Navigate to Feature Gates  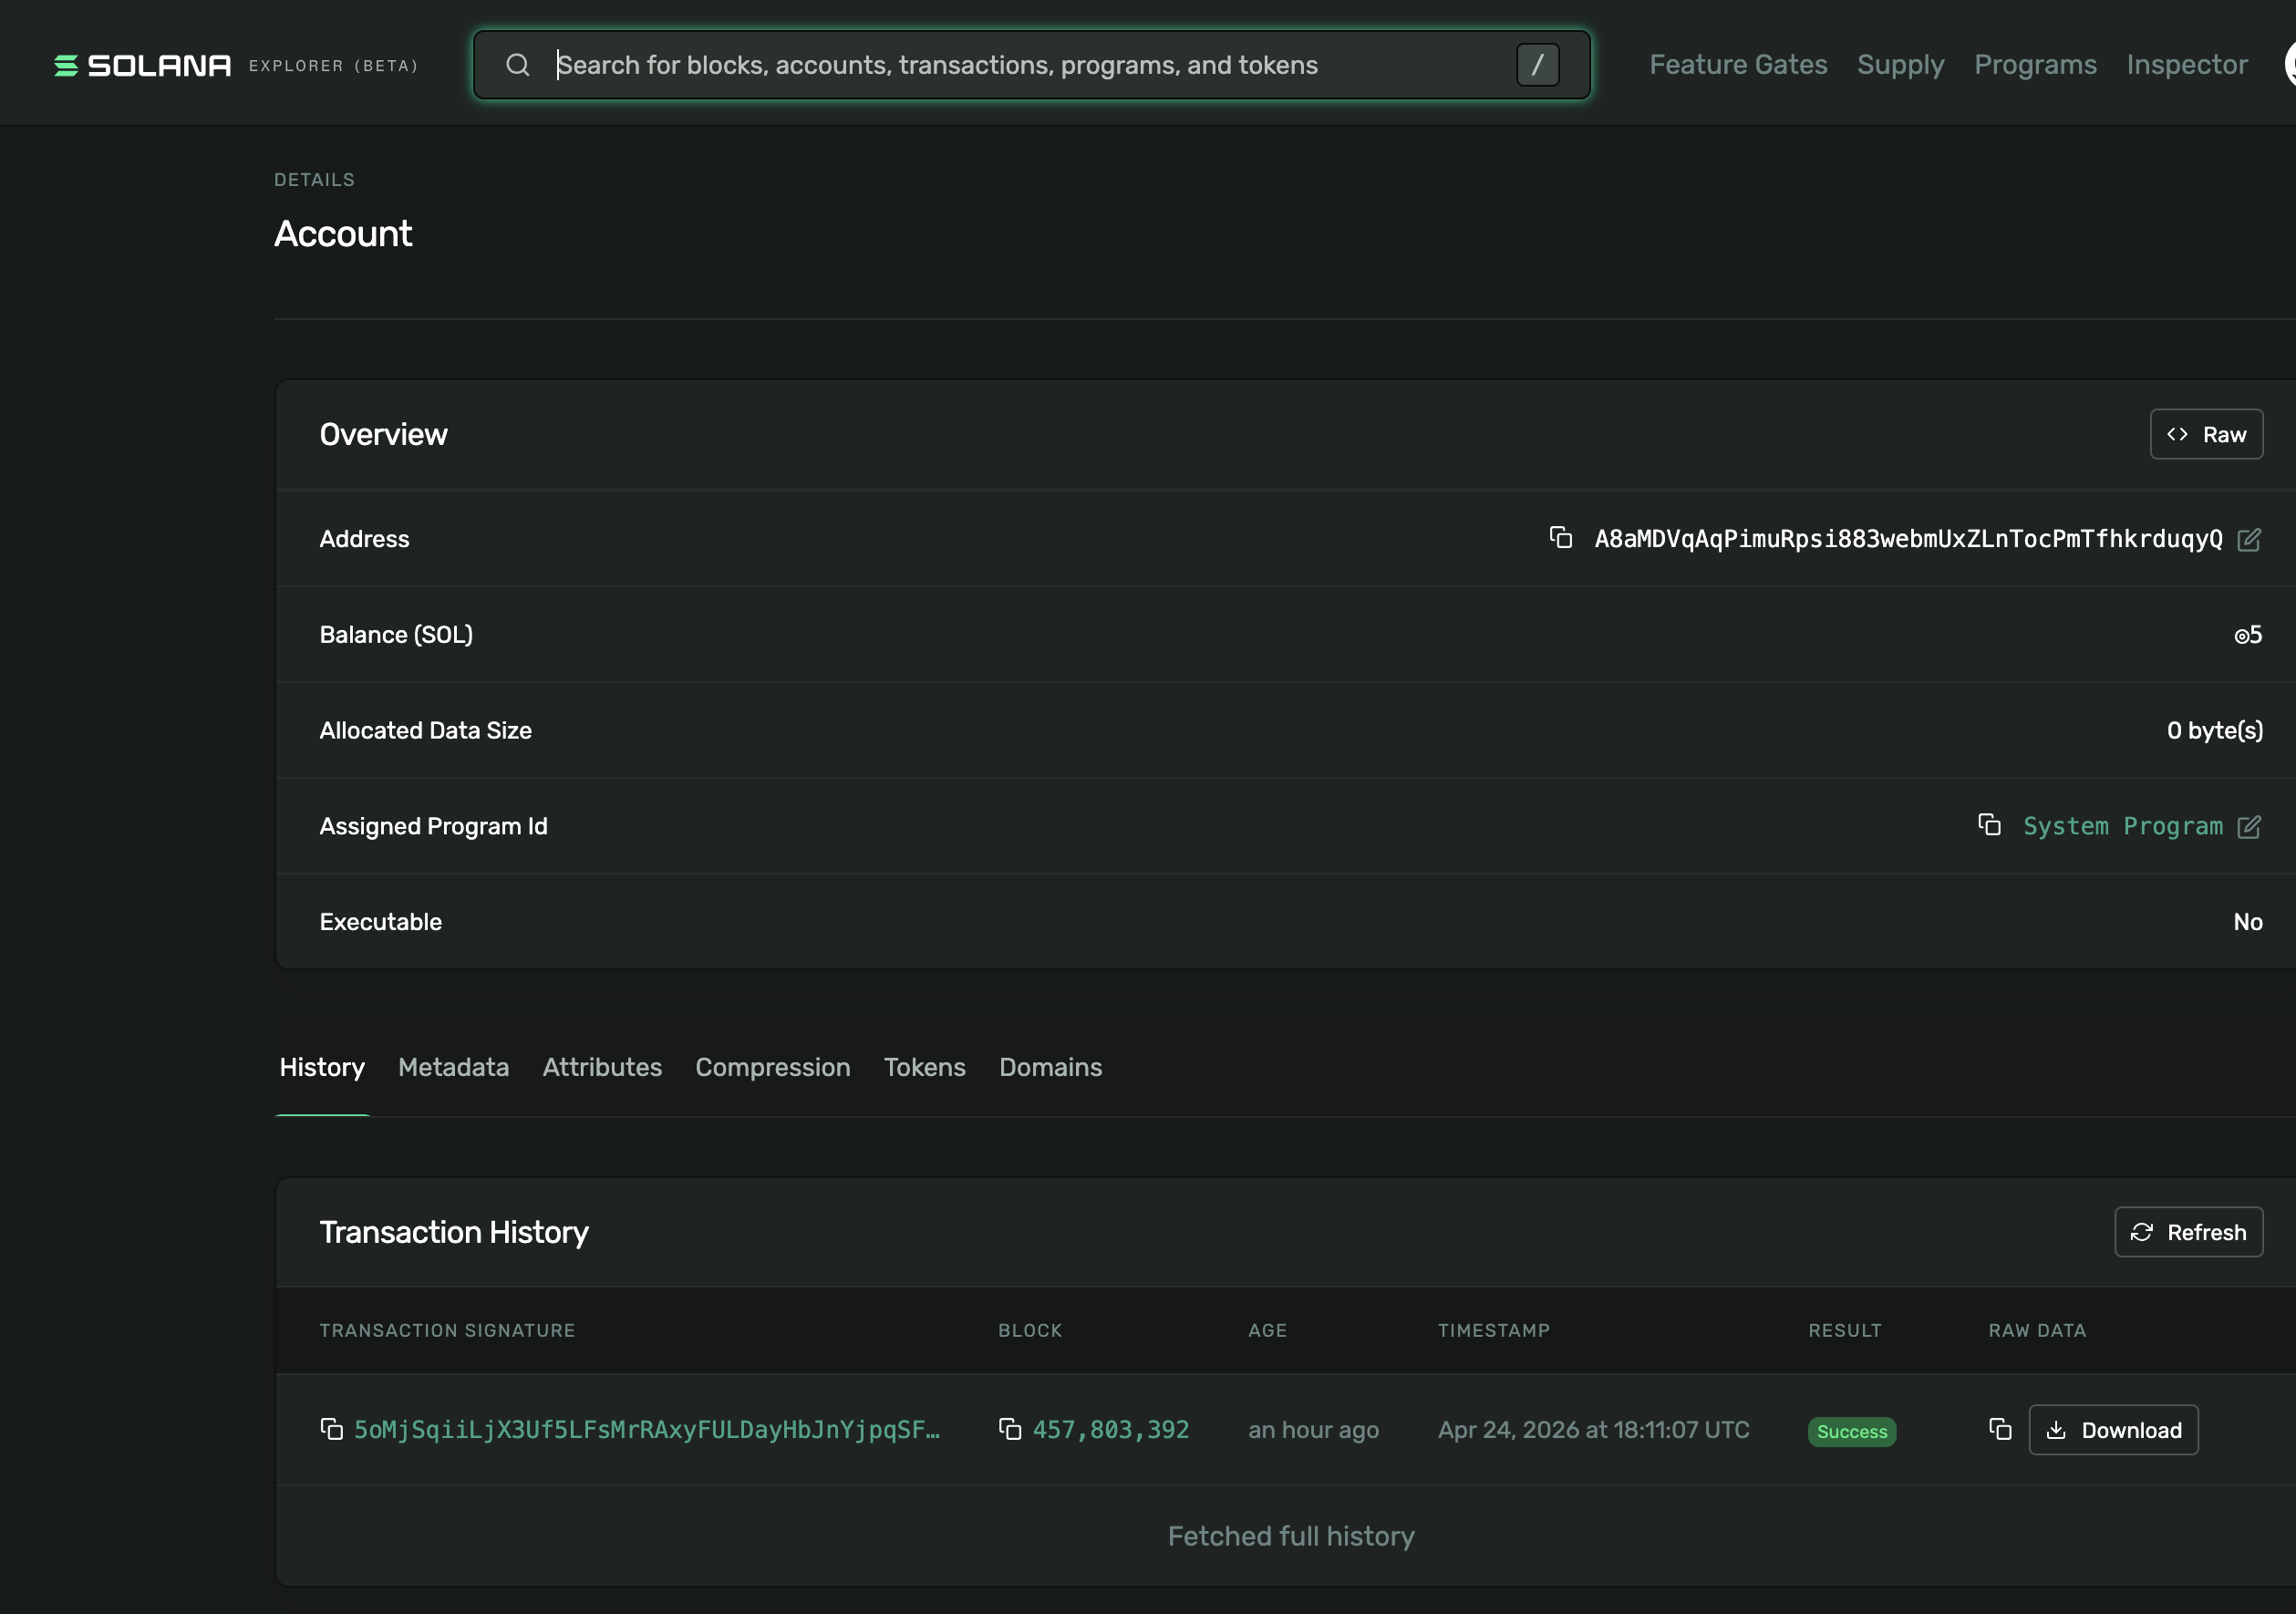tap(1738, 64)
